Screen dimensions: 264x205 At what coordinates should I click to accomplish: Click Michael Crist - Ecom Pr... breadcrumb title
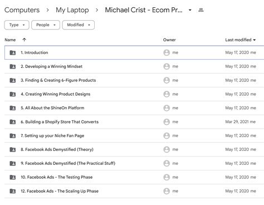[144, 10]
